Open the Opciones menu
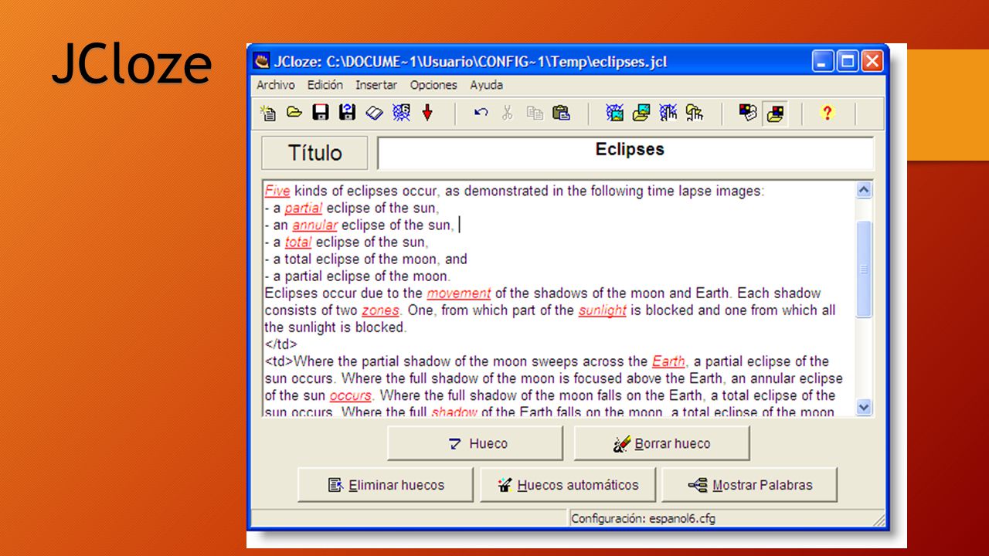 coord(433,85)
